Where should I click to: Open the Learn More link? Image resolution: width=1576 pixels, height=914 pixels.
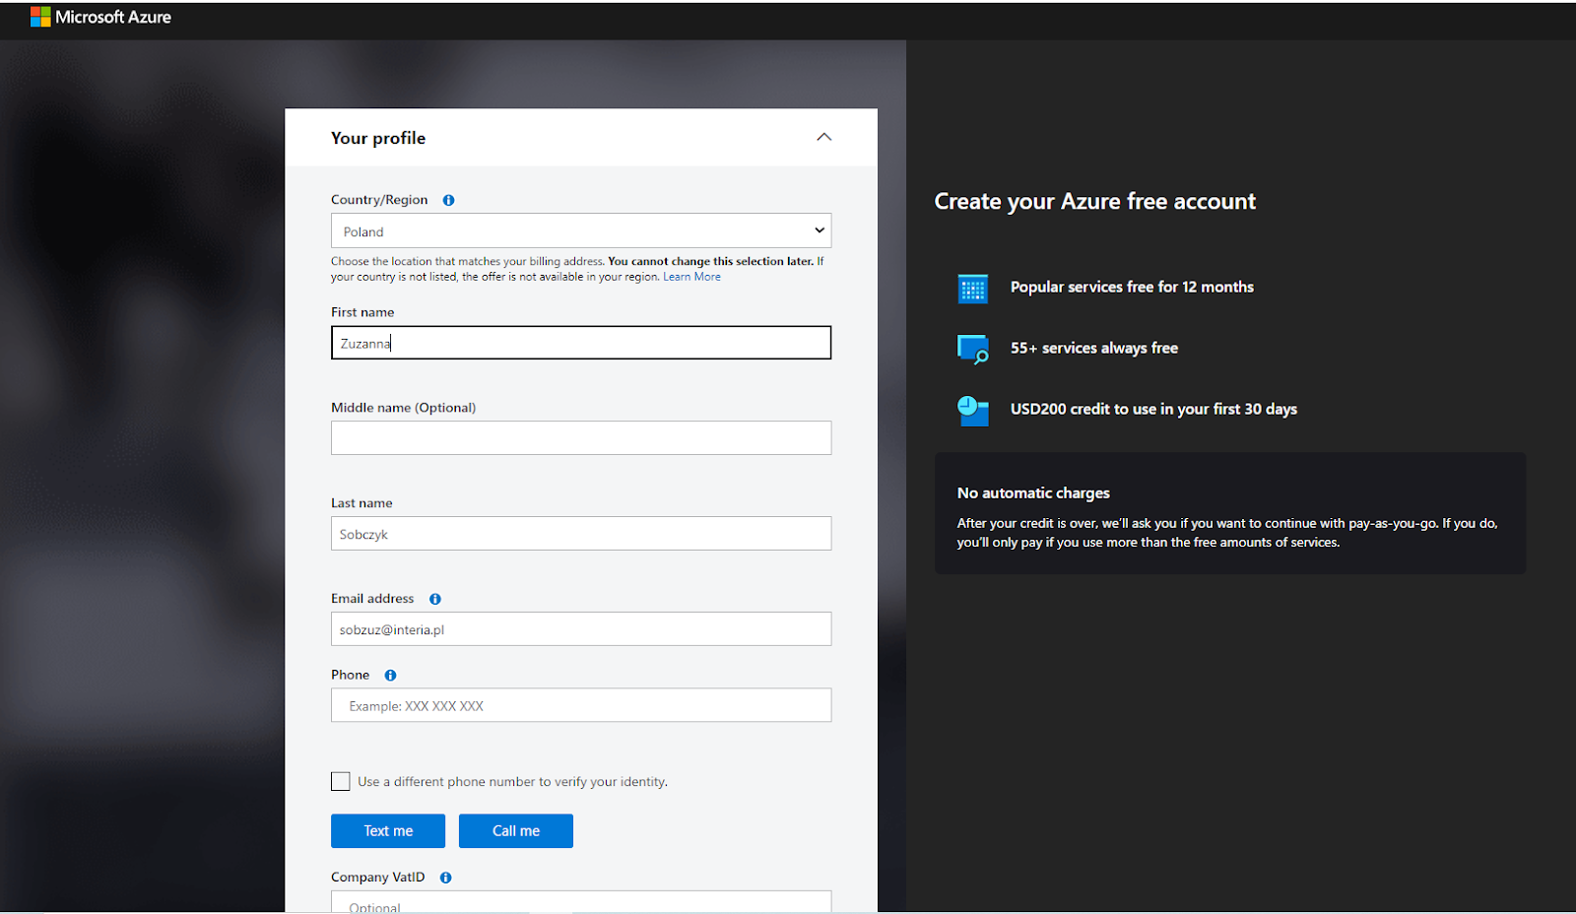(x=691, y=277)
